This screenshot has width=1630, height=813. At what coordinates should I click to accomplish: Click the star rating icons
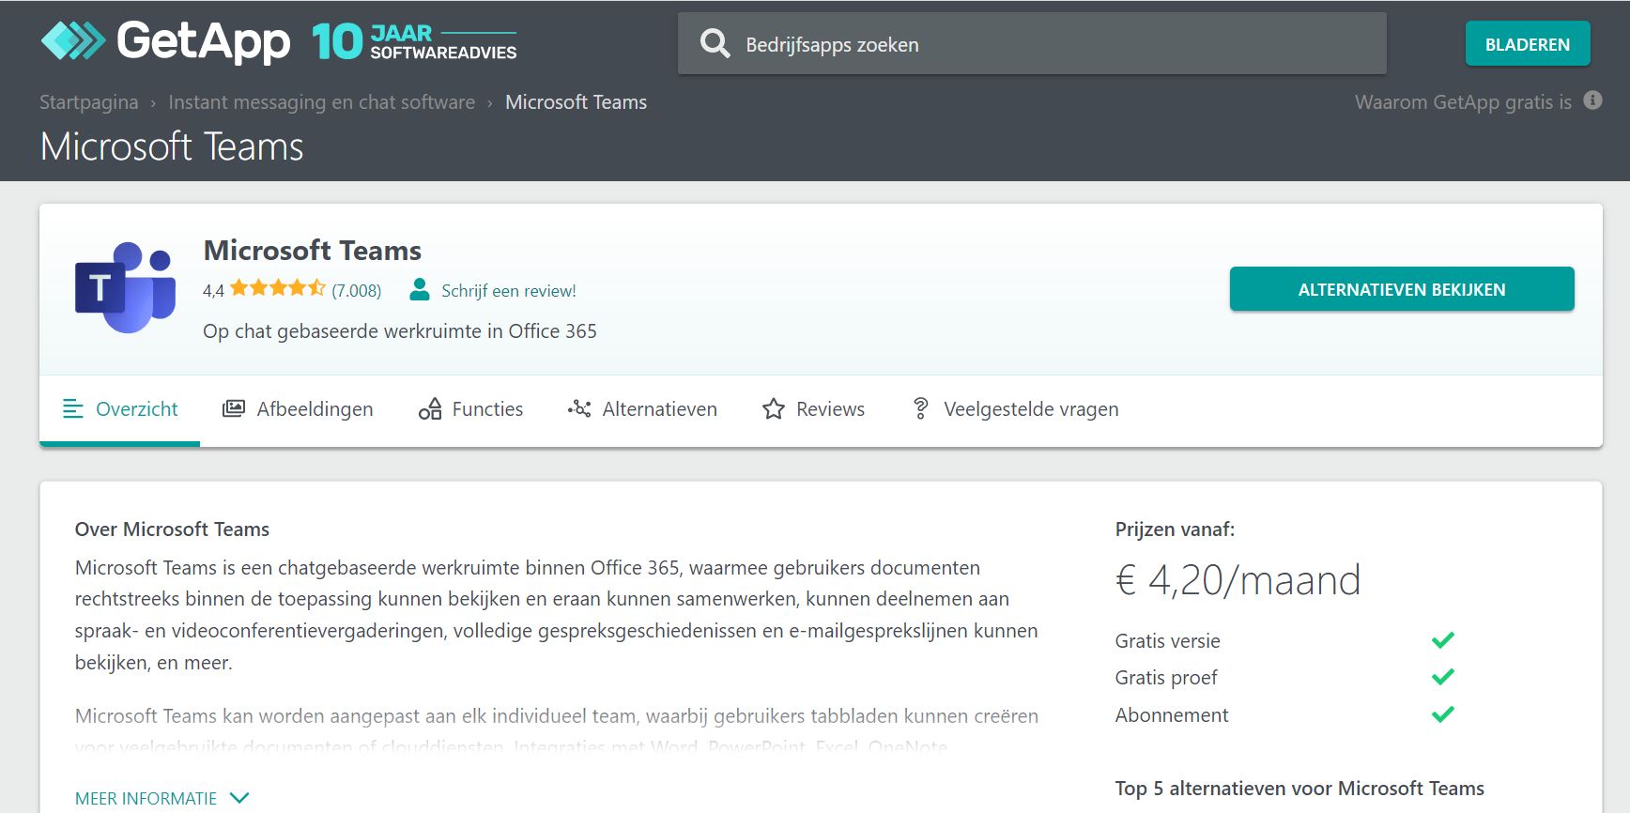(278, 288)
